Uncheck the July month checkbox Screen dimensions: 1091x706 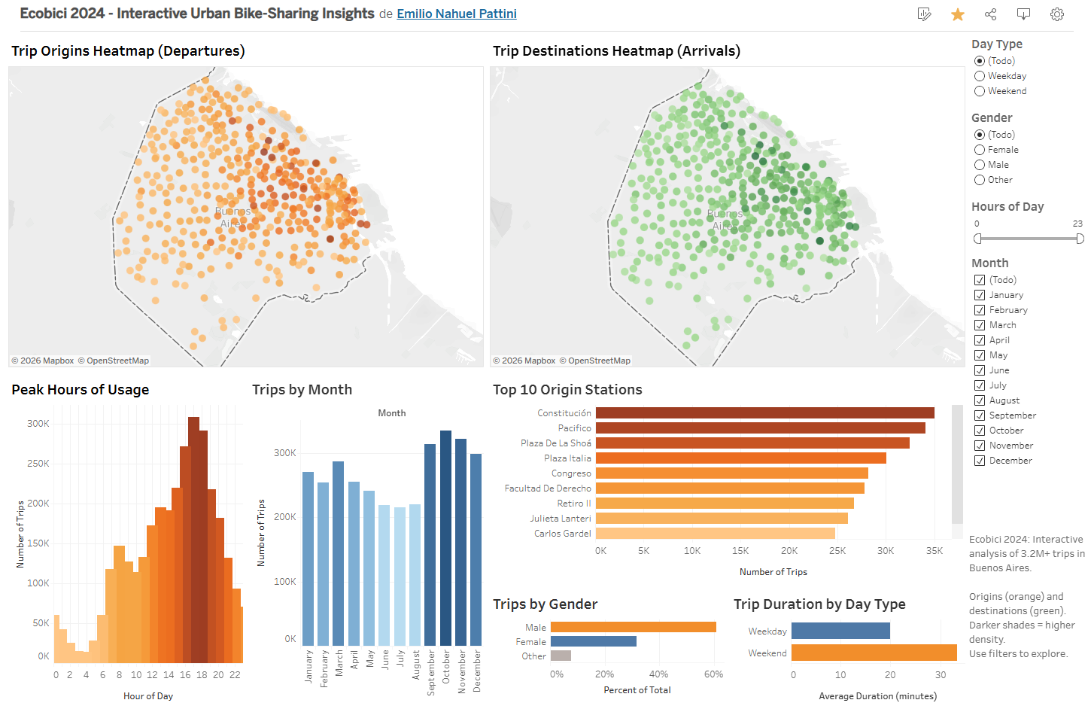click(980, 385)
